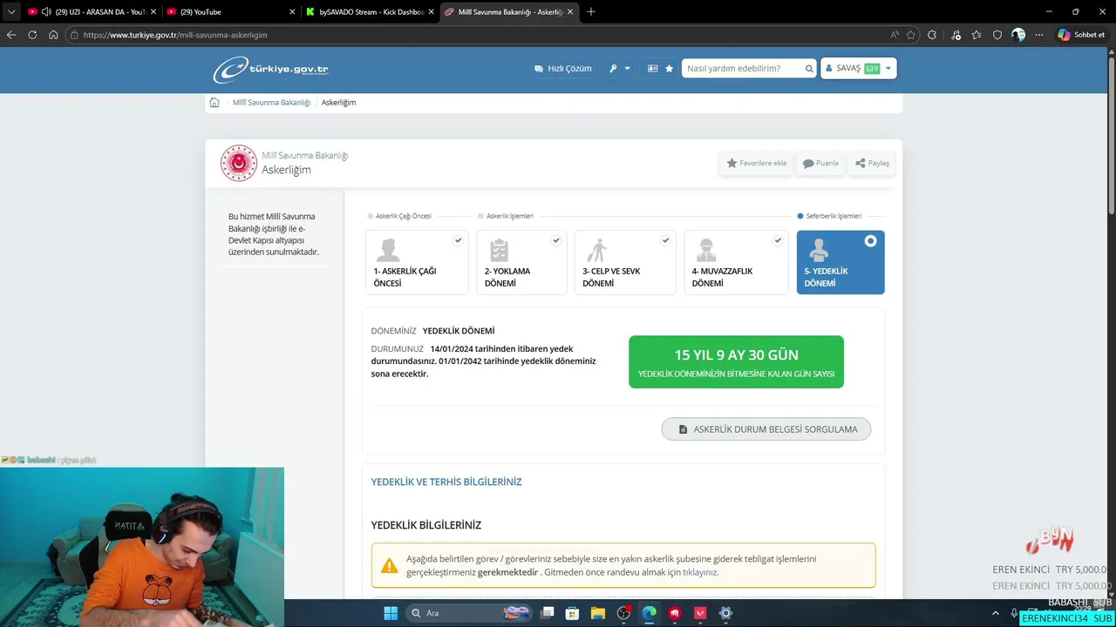Image resolution: width=1116 pixels, height=627 pixels.
Task: Select 3- Celp ve Sevk Dönemi step
Action: pyautogui.click(x=624, y=262)
